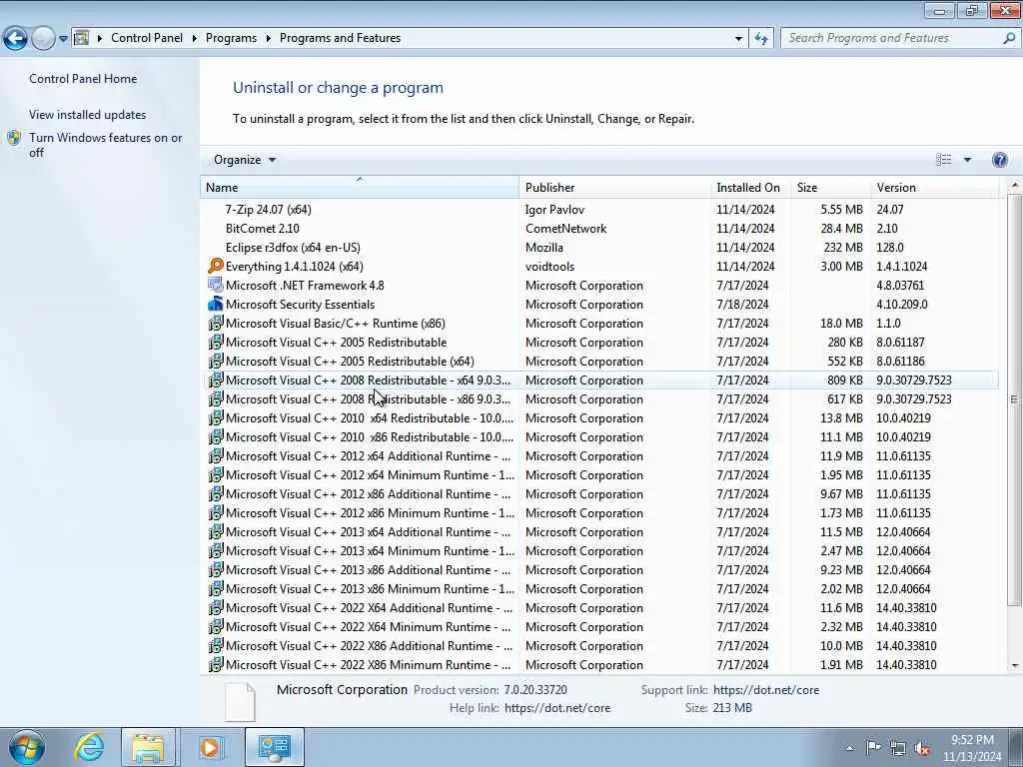Open Windows Media Player from taskbar
1023x767 pixels.
click(x=210, y=747)
